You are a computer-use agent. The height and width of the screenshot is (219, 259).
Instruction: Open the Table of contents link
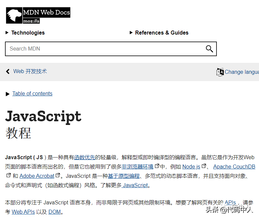coord(33,94)
